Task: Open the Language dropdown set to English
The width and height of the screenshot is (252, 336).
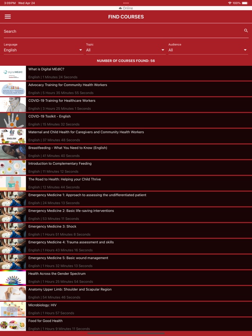Action: pos(43,50)
